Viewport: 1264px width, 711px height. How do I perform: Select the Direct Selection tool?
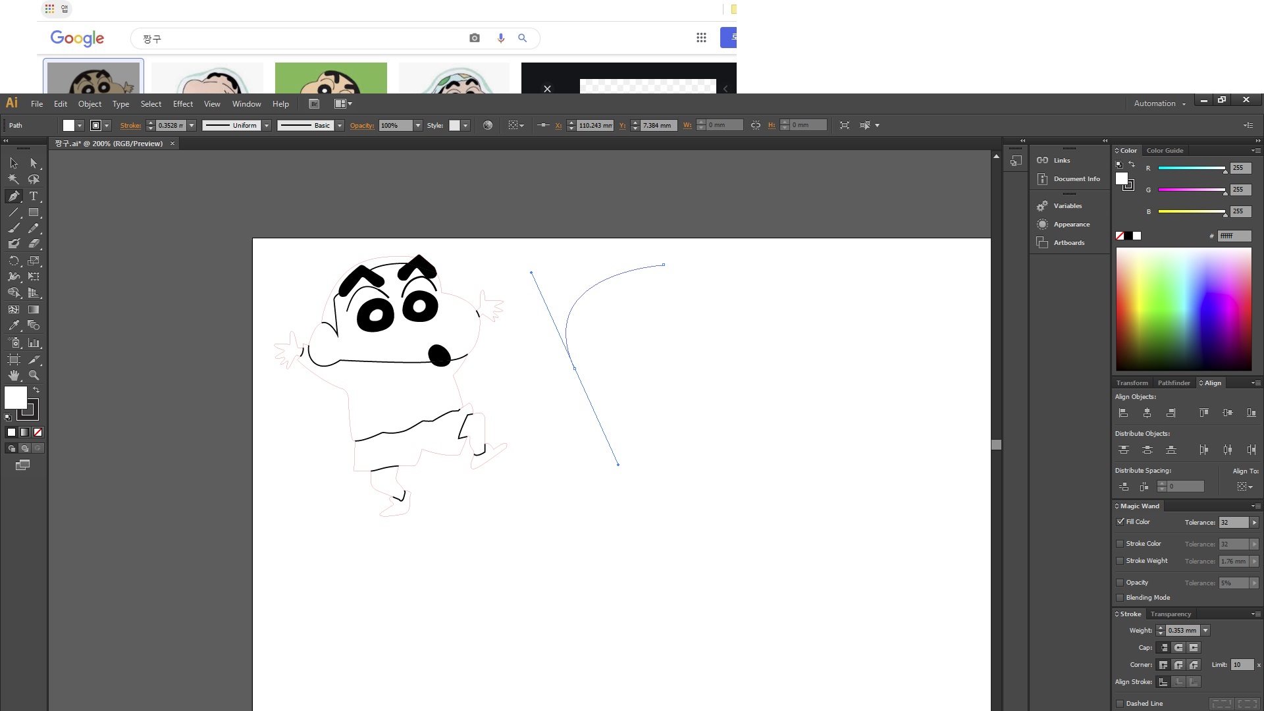coord(34,163)
